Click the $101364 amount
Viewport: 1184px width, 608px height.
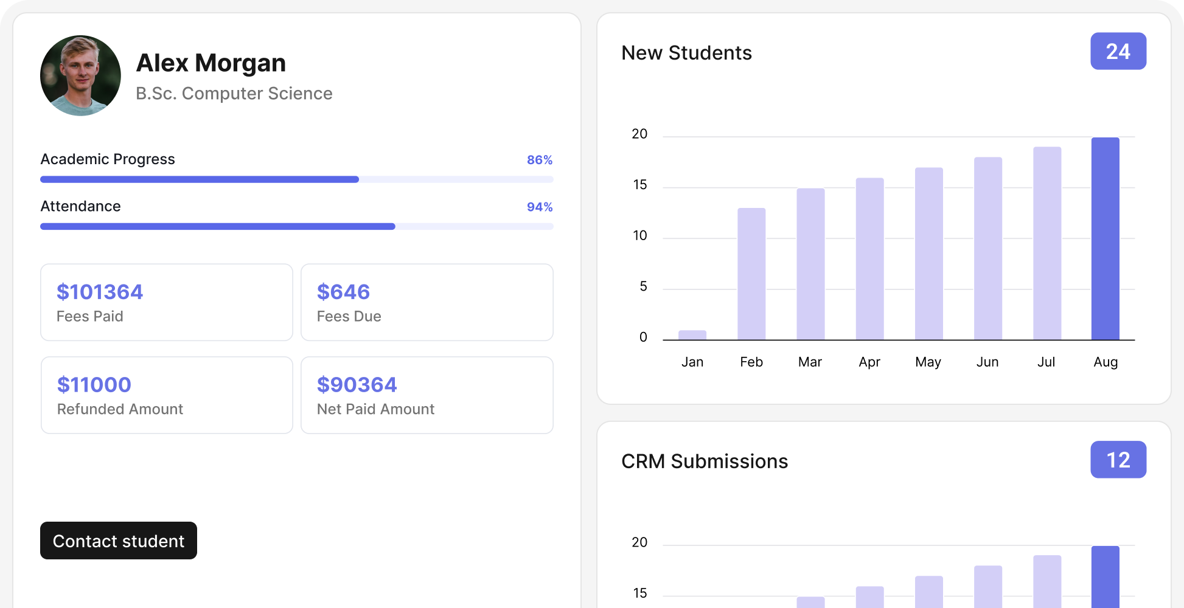[100, 292]
